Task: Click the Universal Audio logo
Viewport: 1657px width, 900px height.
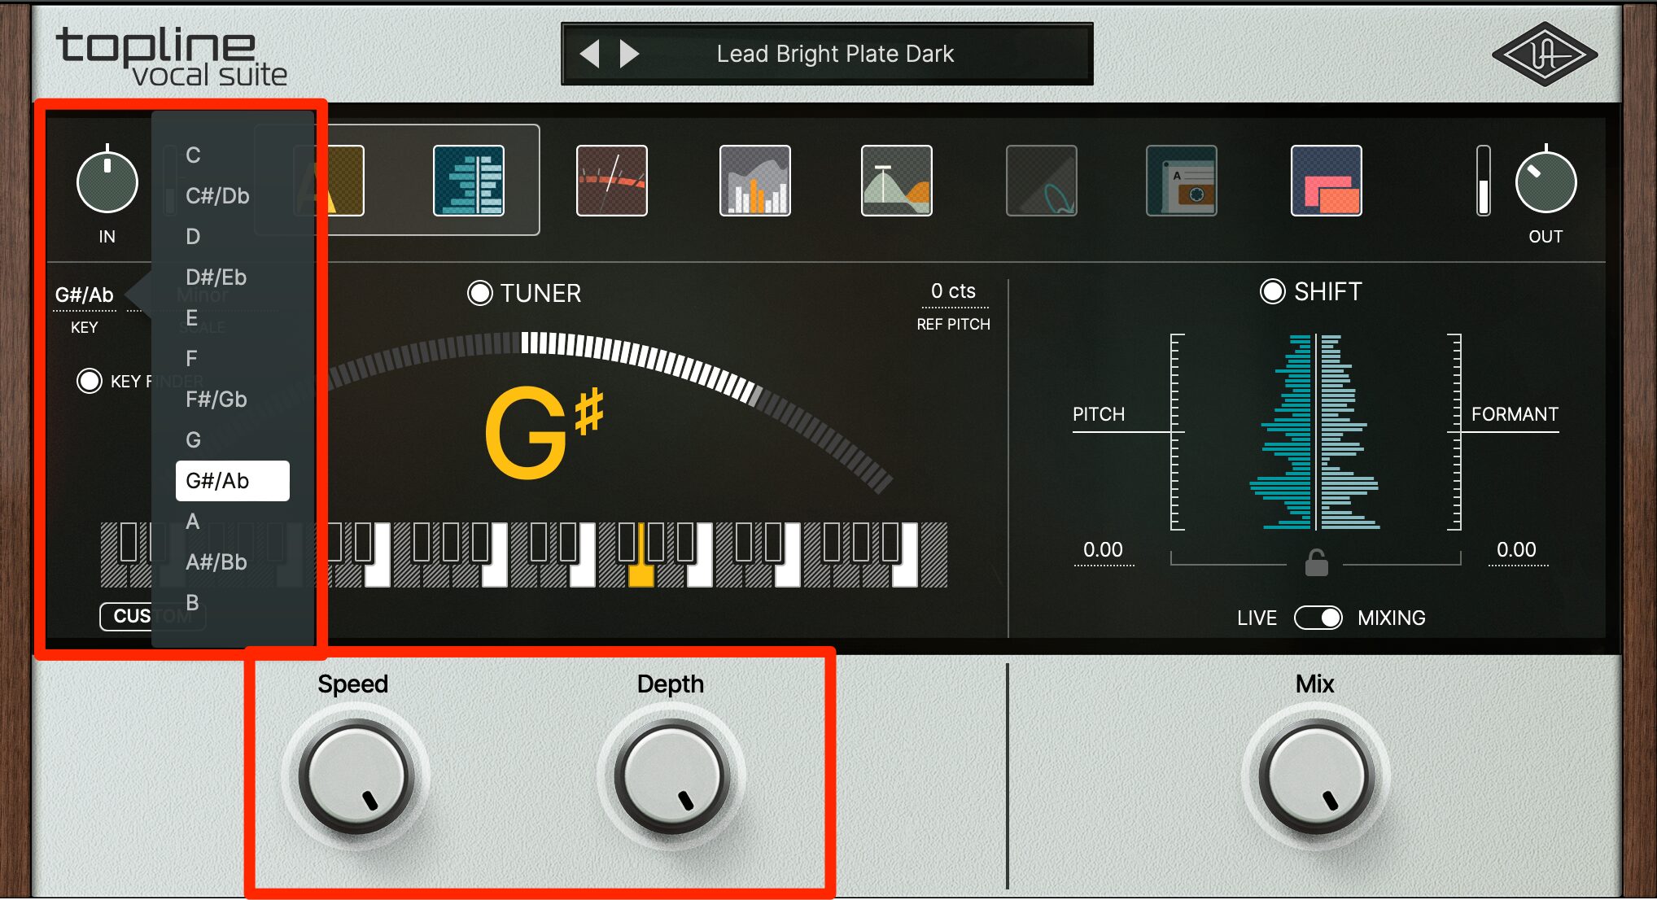Action: click(1544, 55)
